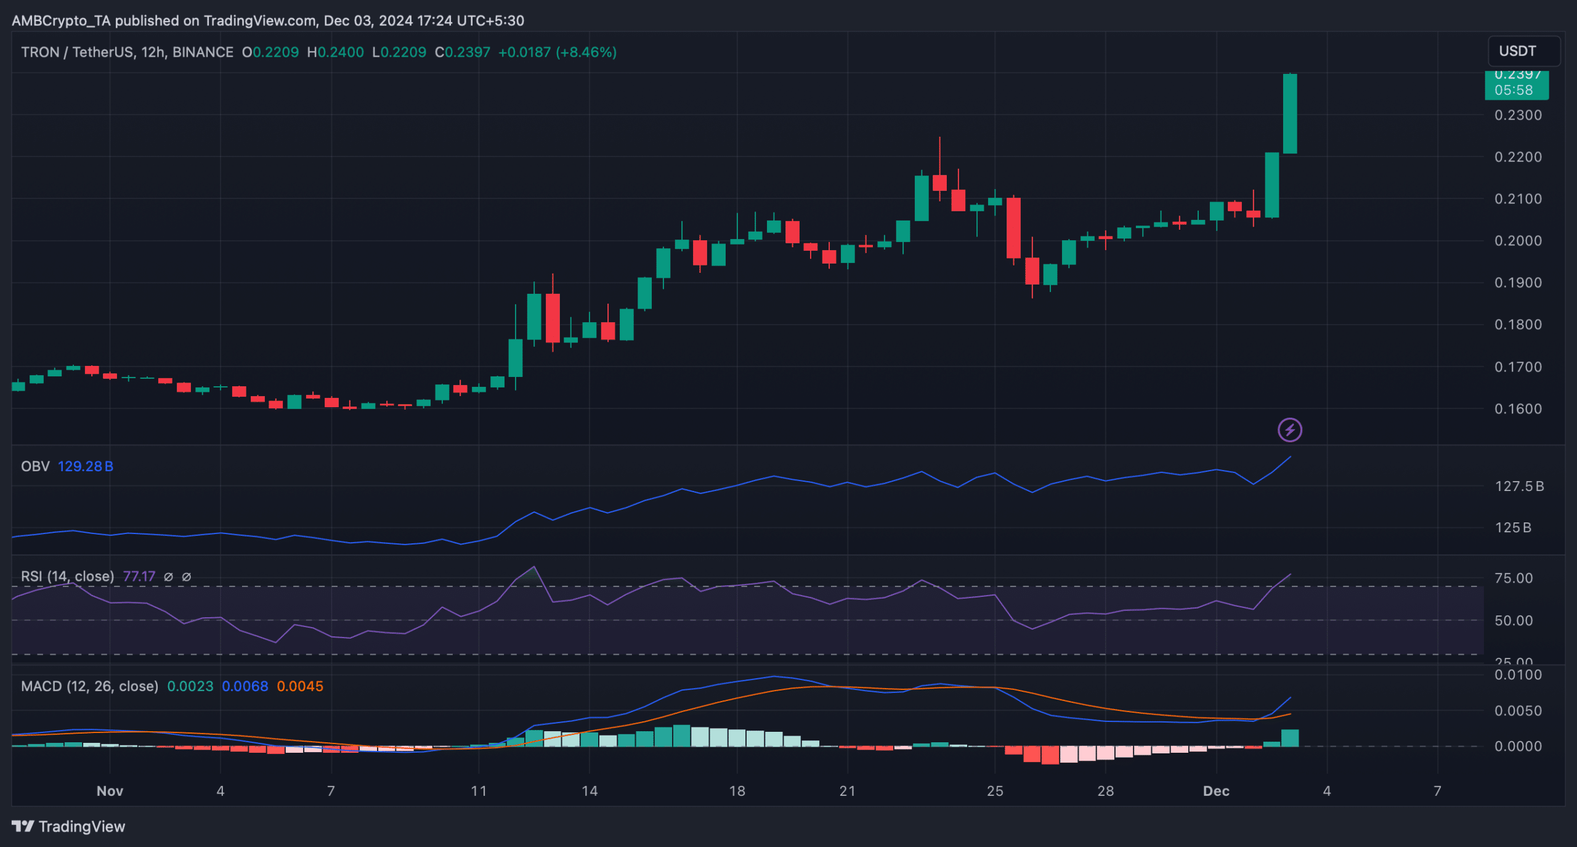Screen dimensions: 1577x847
Task: Click the 25 date label on time axis
Action: tap(995, 792)
